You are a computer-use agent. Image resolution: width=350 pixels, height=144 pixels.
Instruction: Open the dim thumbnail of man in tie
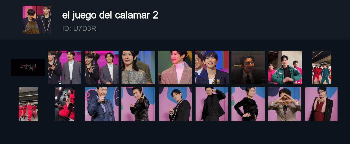pyautogui.click(x=248, y=67)
